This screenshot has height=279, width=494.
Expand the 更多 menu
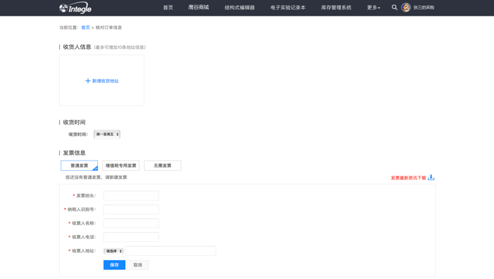click(x=373, y=7)
